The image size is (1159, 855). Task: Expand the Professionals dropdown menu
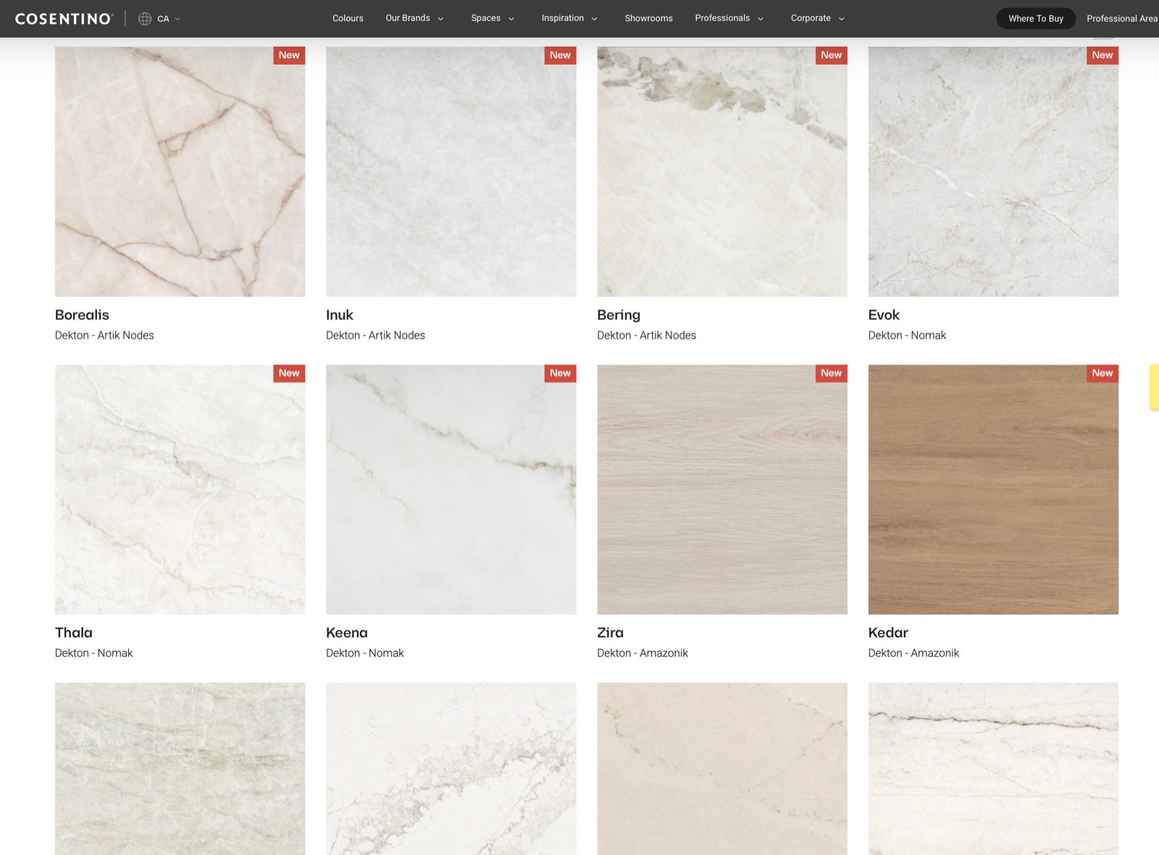[729, 18]
